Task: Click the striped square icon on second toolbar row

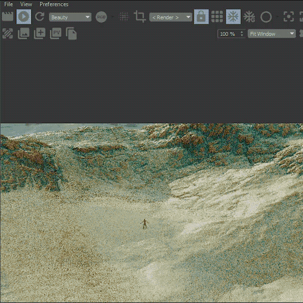Action: (7, 33)
